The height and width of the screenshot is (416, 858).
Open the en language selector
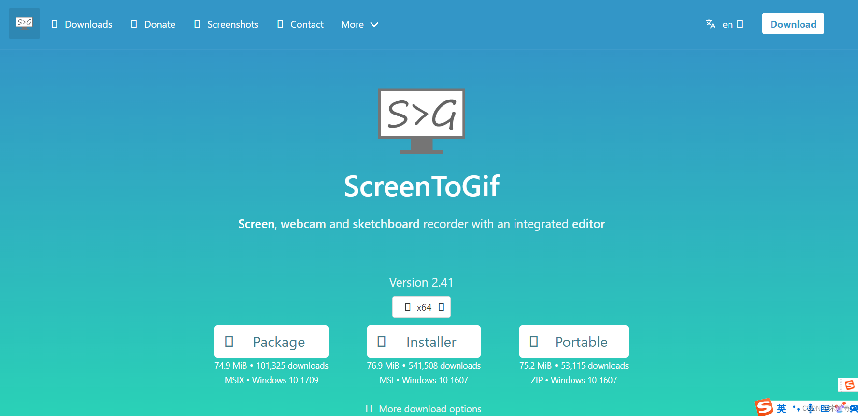point(724,24)
